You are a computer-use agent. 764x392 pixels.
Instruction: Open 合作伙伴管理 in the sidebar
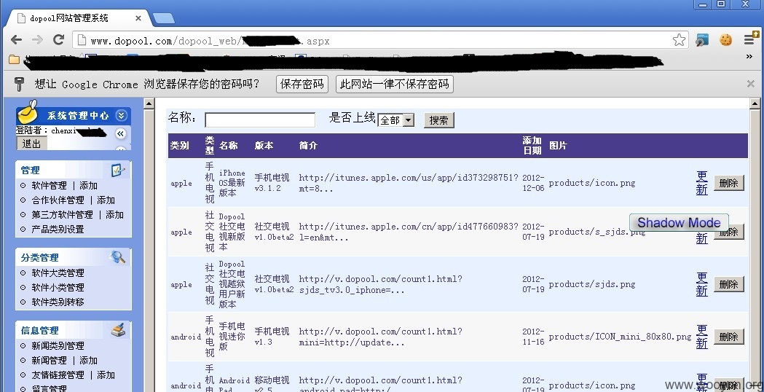coord(58,200)
